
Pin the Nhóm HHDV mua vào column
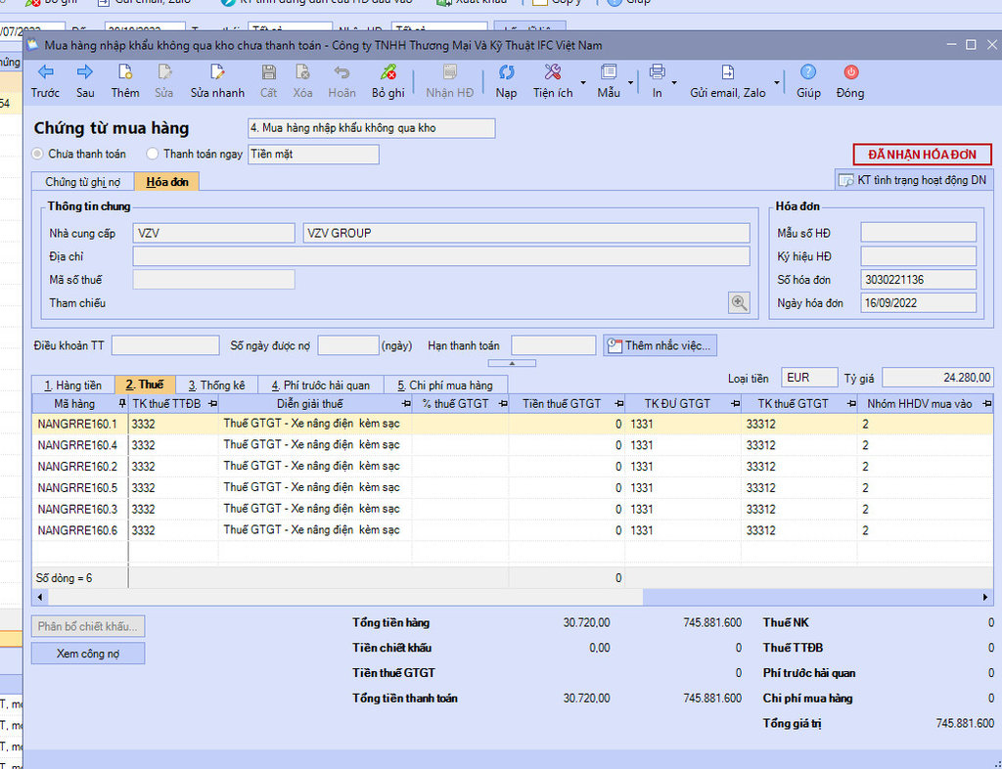coord(987,404)
